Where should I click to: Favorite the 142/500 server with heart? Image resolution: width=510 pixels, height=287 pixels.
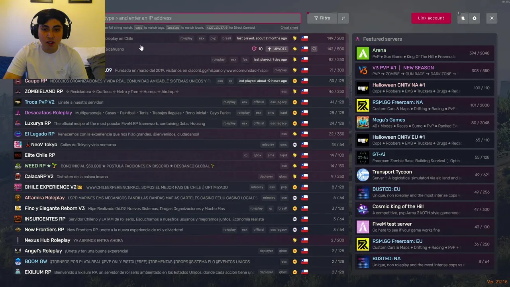tap(314, 49)
